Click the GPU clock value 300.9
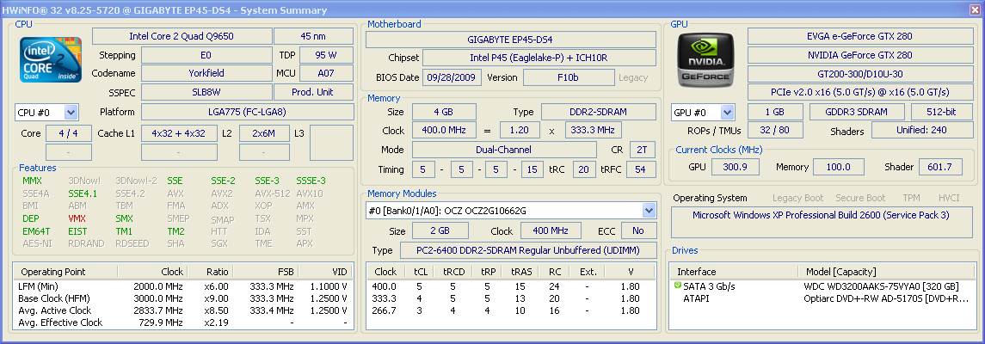Viewport: 985px width, 344px height. (735, 166)
